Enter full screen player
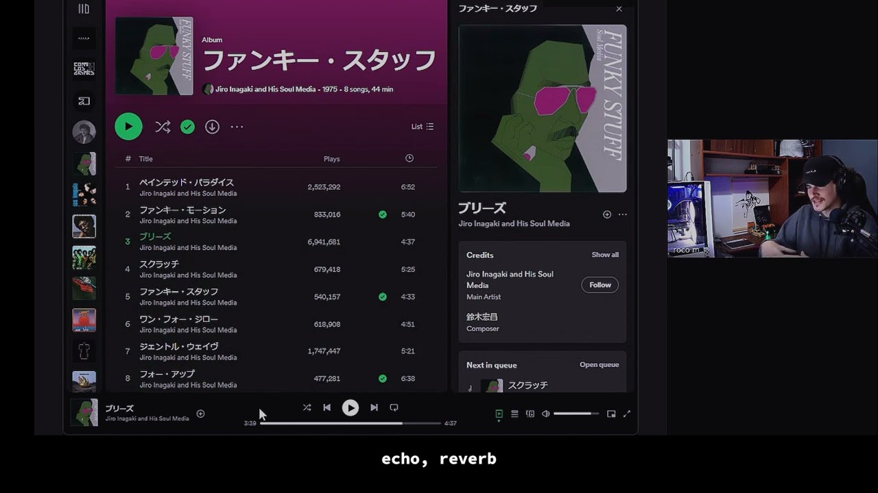Screen dimensions: 878x493 [626, 414]
